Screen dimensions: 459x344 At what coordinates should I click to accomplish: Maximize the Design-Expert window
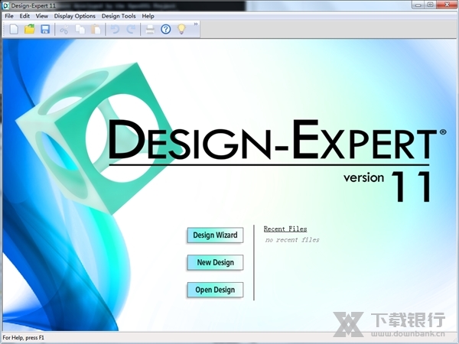coord(430,5)
